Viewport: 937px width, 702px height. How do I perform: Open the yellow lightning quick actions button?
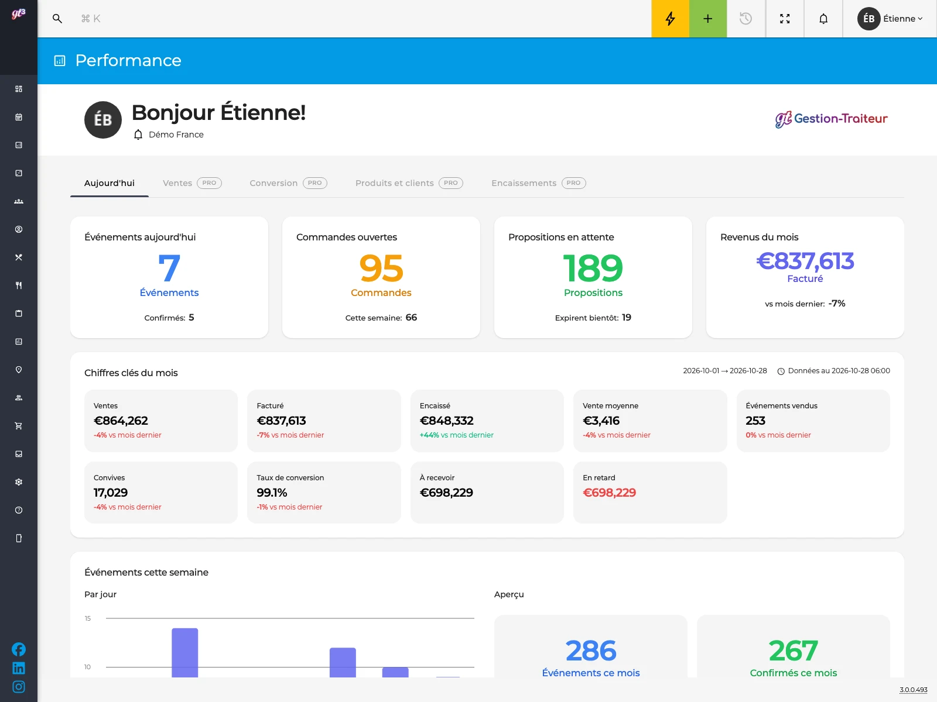tap(670, 19)
